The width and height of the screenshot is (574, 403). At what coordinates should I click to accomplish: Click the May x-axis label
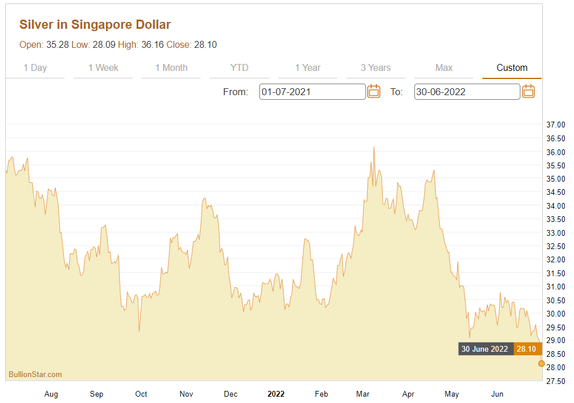tap(452, 394)
